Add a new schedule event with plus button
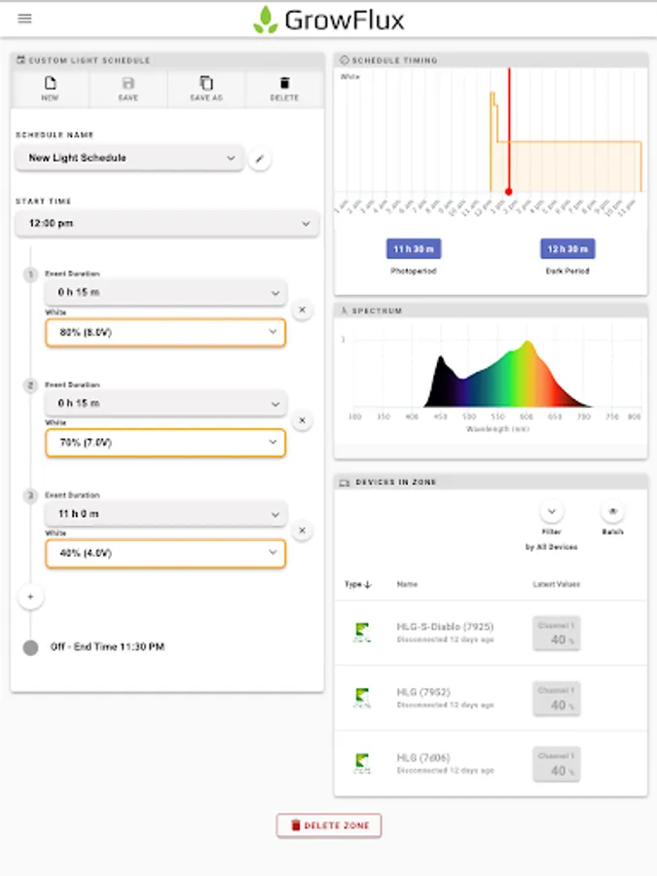Screen dimensions: 657x876 click(x=31, y=597)
